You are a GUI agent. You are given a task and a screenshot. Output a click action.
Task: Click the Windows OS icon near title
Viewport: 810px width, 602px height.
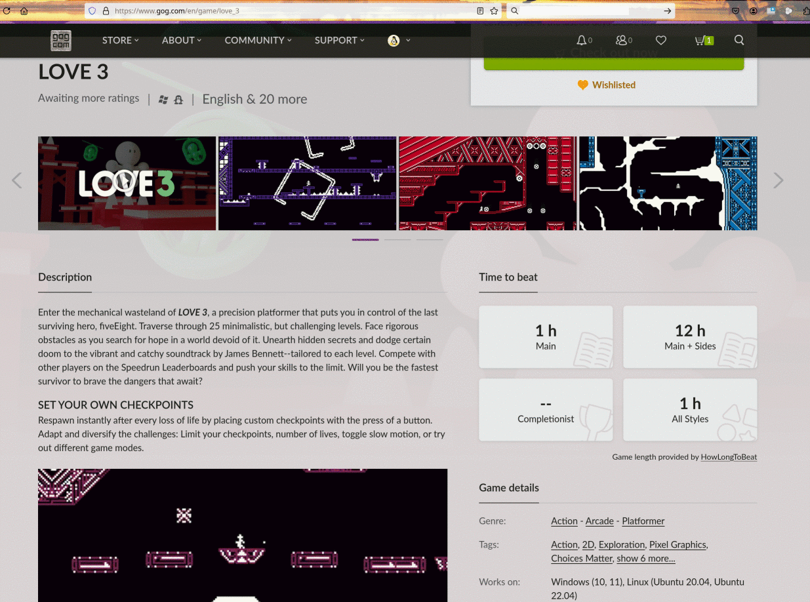tap(163, 100)
